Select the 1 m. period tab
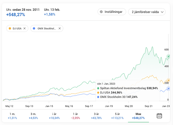The image size is (173, 125). point(12,116)
